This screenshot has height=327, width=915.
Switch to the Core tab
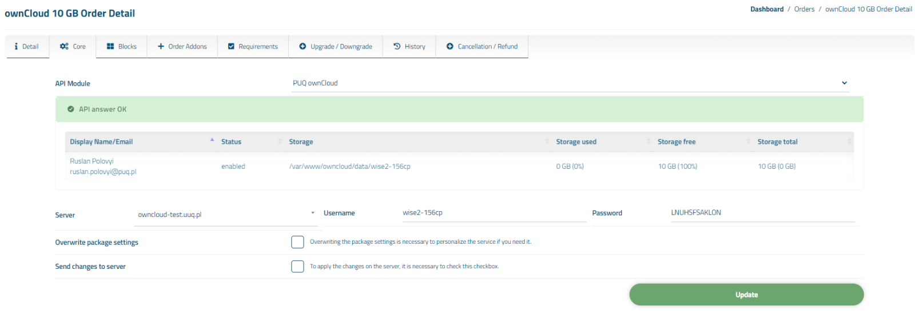pos(73,47)
